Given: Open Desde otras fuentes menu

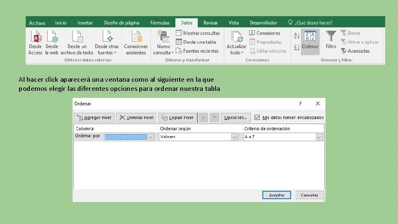Looking at the screenshot, I should click(x=107, y=42).
